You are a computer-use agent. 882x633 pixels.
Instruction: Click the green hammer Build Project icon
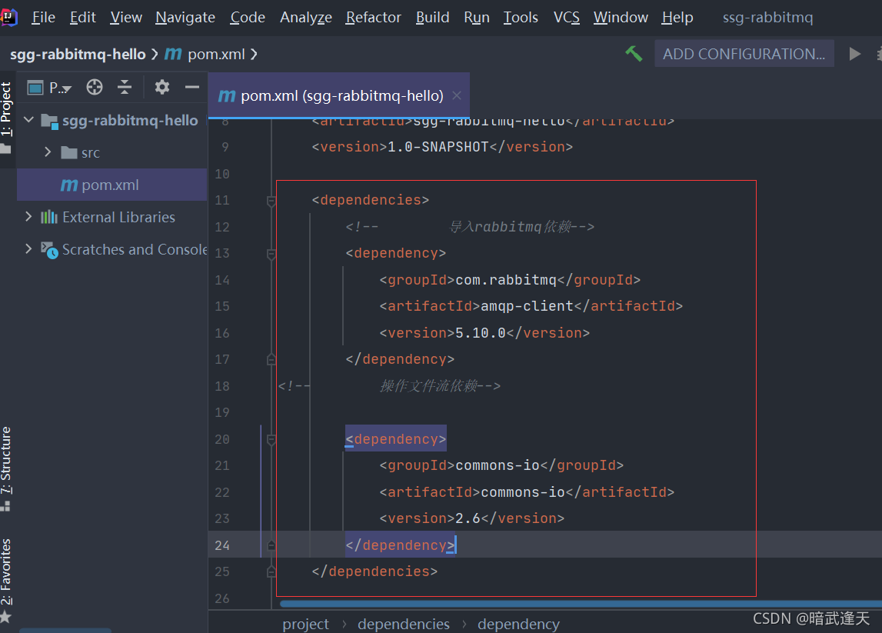pyautogui.click(x=634, y=54)
